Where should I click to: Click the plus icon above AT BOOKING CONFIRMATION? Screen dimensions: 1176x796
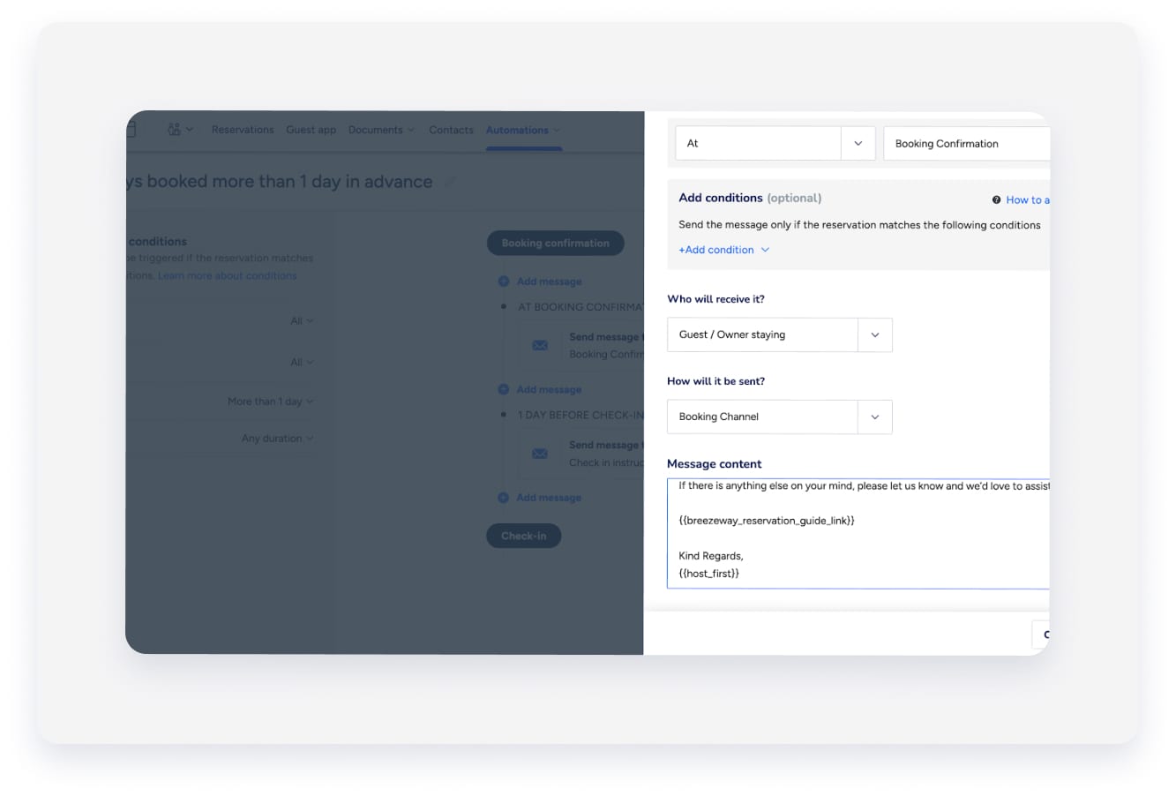[x=504, y=282]
